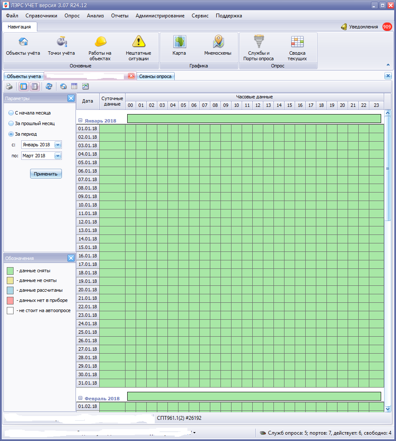Viewport: 396px width, 441px height.
Task: Click the СПТ961.1(2) #26192 device label
Action: pos(179,418)
